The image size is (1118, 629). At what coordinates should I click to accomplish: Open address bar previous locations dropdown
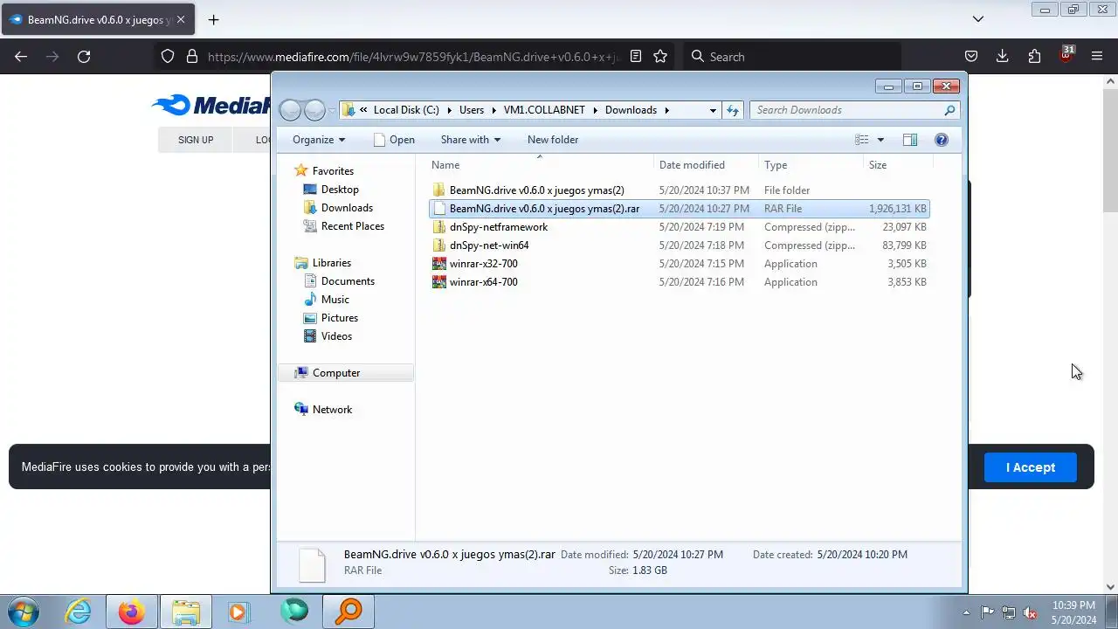[713, 110]
